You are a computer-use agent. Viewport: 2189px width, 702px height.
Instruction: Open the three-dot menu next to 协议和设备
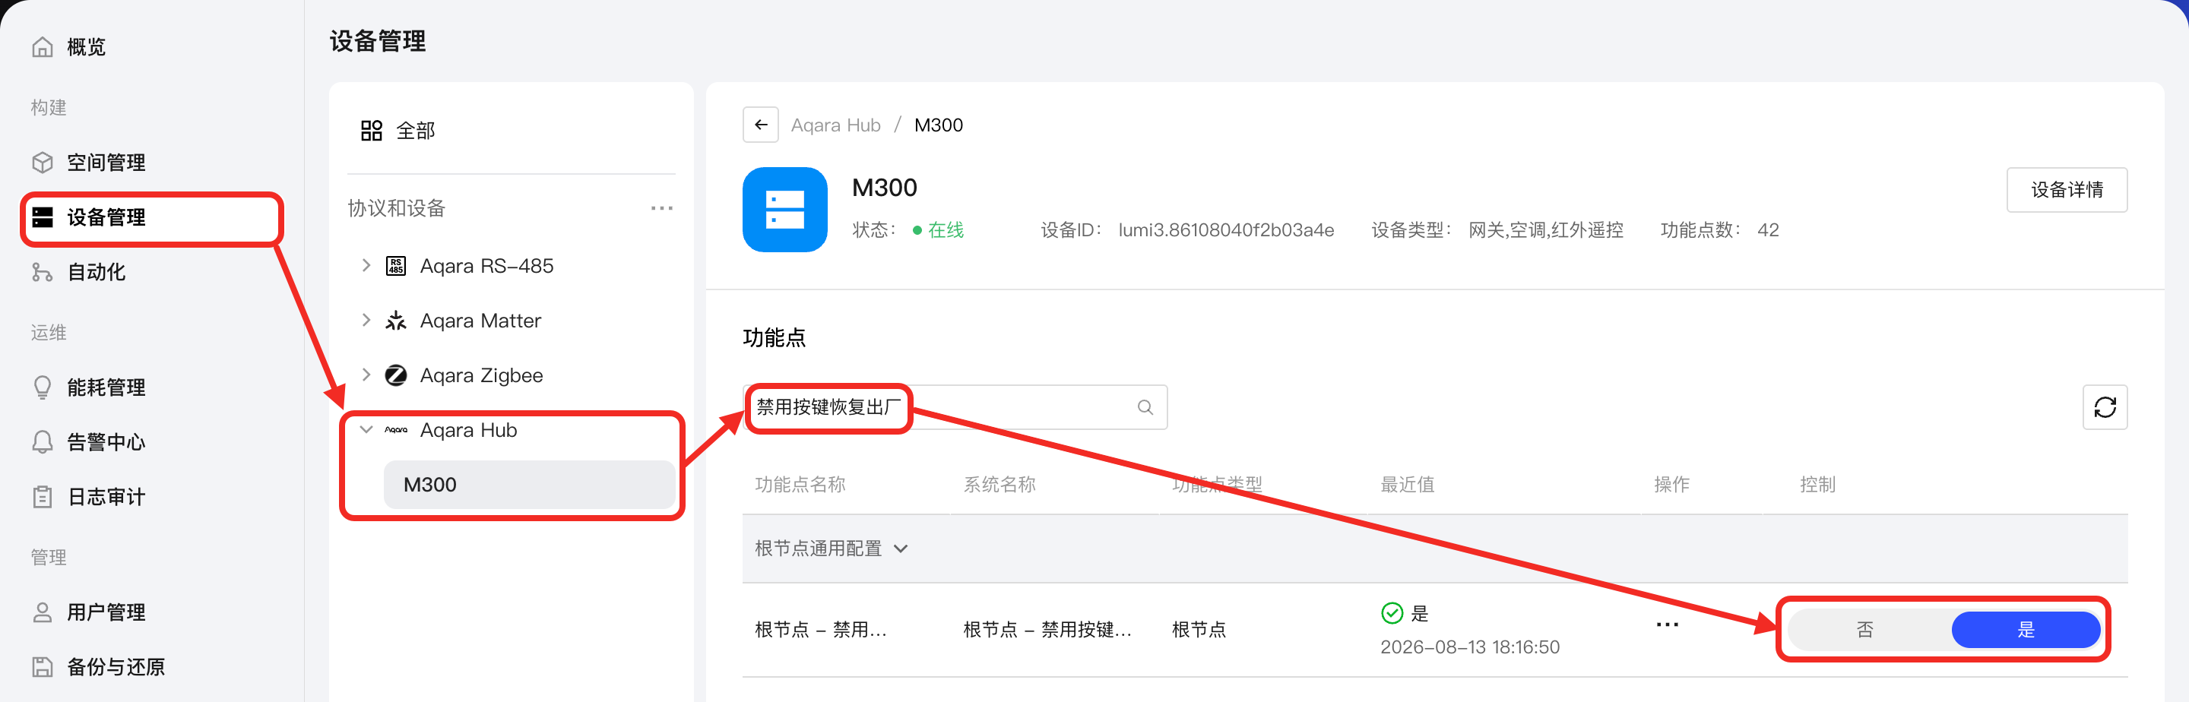(x=662, y=208)
